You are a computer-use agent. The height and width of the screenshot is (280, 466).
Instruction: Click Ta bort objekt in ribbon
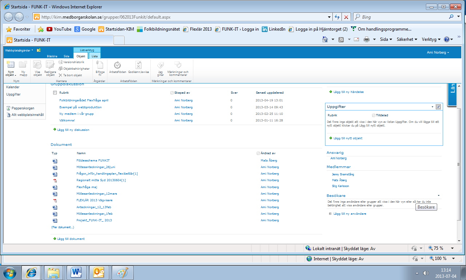tap(72, 75)
